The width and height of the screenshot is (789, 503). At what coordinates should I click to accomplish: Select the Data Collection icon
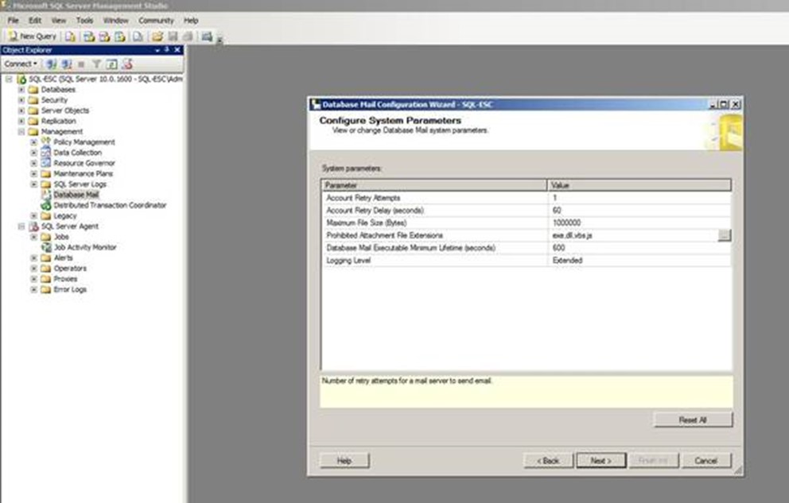point(46,153)
